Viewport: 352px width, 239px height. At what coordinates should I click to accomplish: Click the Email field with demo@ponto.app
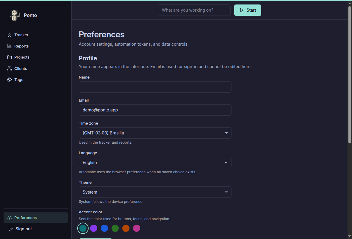(155, 110)
